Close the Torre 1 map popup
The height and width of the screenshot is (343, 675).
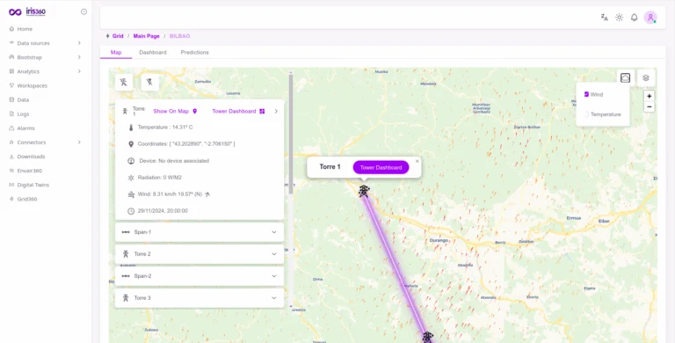(417, 161)
